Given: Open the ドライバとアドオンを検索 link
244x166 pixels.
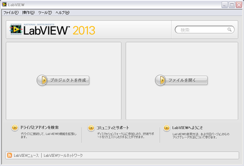Looking at the screenshot, I should 39,127.
